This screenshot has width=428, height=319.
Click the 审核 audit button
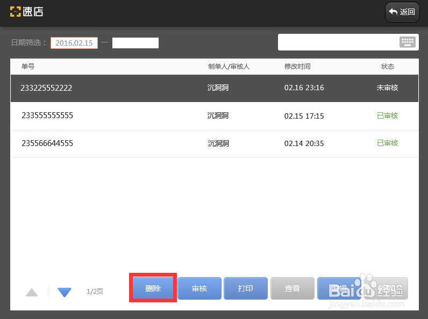pyautogui.click(x=199, y=288)
